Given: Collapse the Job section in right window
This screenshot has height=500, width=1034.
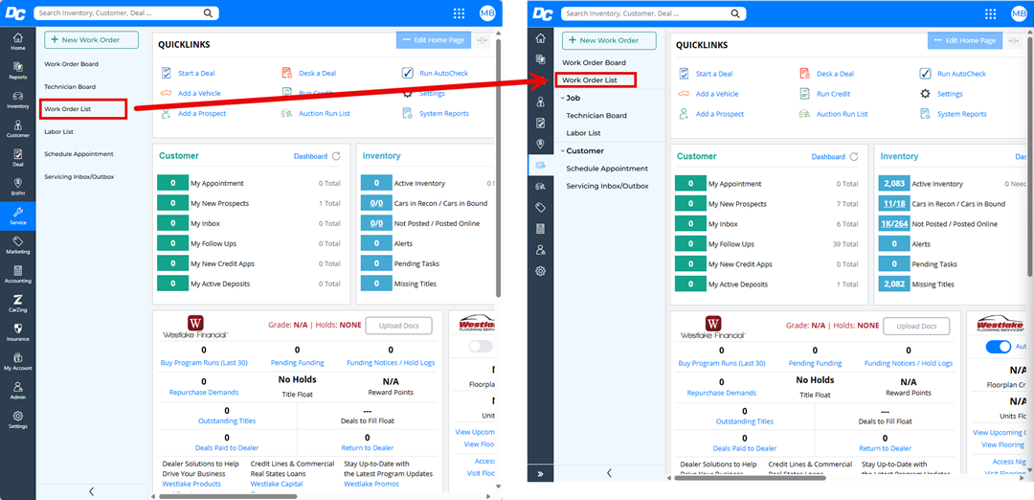Looking at the screenshot, I should point(563,98).
